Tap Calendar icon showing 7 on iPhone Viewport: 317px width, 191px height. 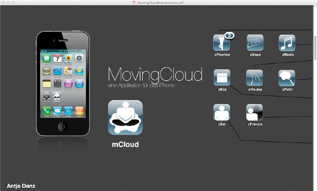pos(57,58)
